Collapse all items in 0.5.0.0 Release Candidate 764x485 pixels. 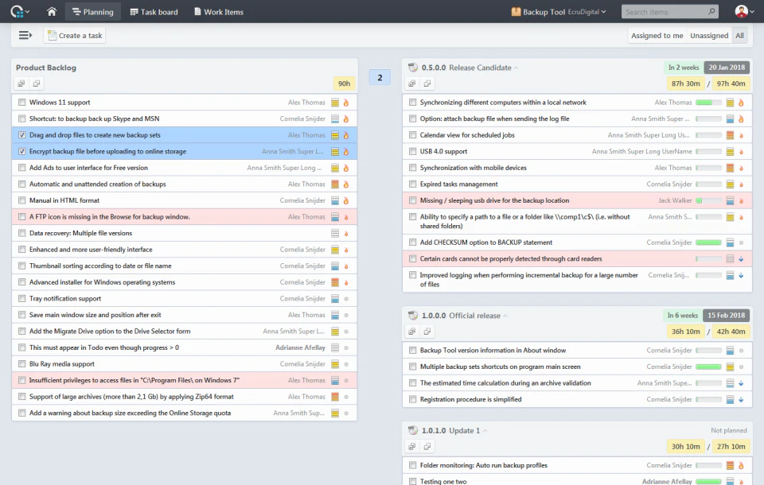pyautogui.click(x=427, y=83)
